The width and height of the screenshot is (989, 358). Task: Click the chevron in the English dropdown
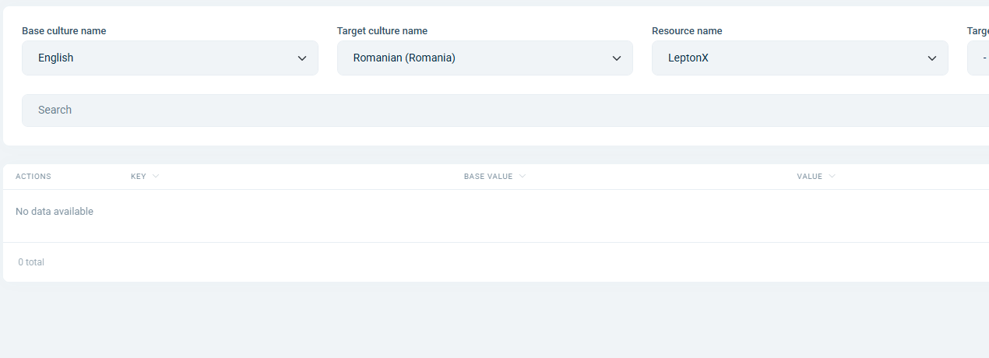pos(302,58)
